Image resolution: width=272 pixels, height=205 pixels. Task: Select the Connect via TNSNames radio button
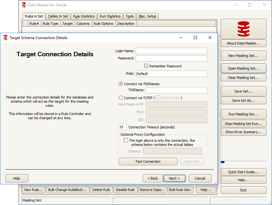tap(121, 84)
